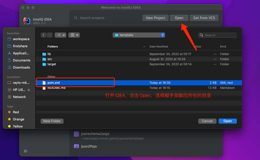
Task: Click the firstshare folder icon in sidebar
Action: pyautogui.click(x=9, y=46)
